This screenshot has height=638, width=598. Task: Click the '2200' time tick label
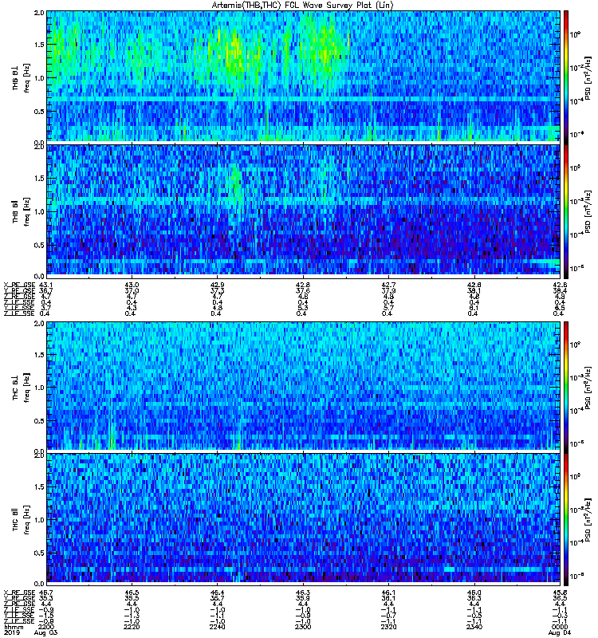[46, 627]
